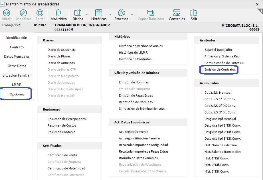Click the Históricos archive icon
The width and height of the screenshot is (263, 180).
pos(99,13)
